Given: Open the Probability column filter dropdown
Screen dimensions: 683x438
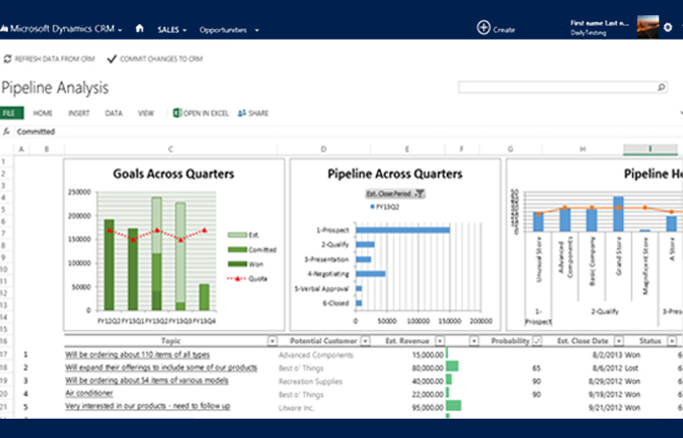Looking at the screenshot, I should [x=538, y=342].
